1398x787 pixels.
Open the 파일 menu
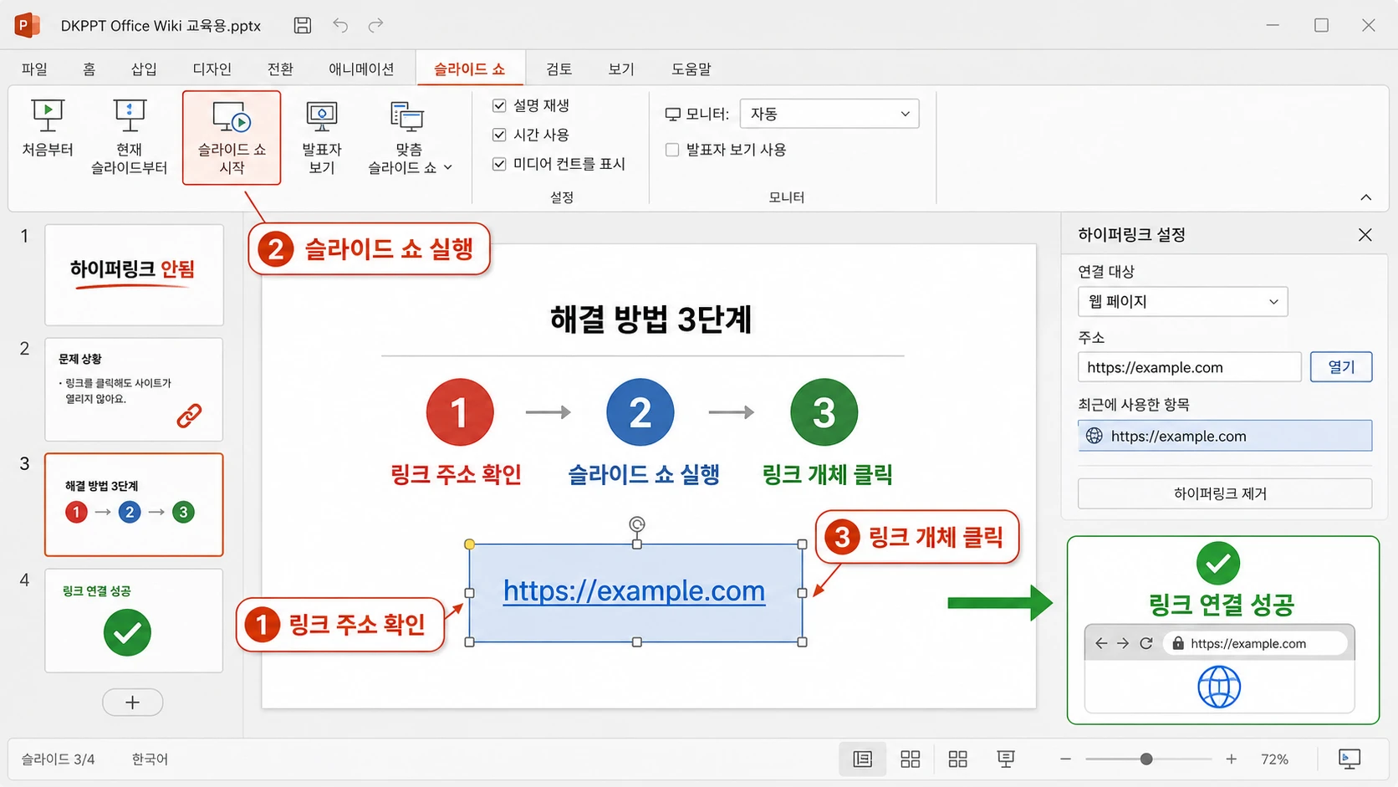(34, 69)
